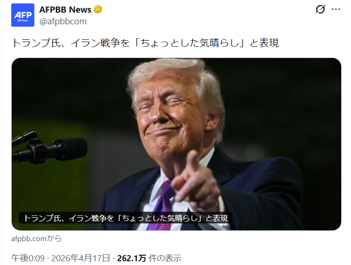
Task: Click the 件の表示 views label
Action: pos(165,258)
